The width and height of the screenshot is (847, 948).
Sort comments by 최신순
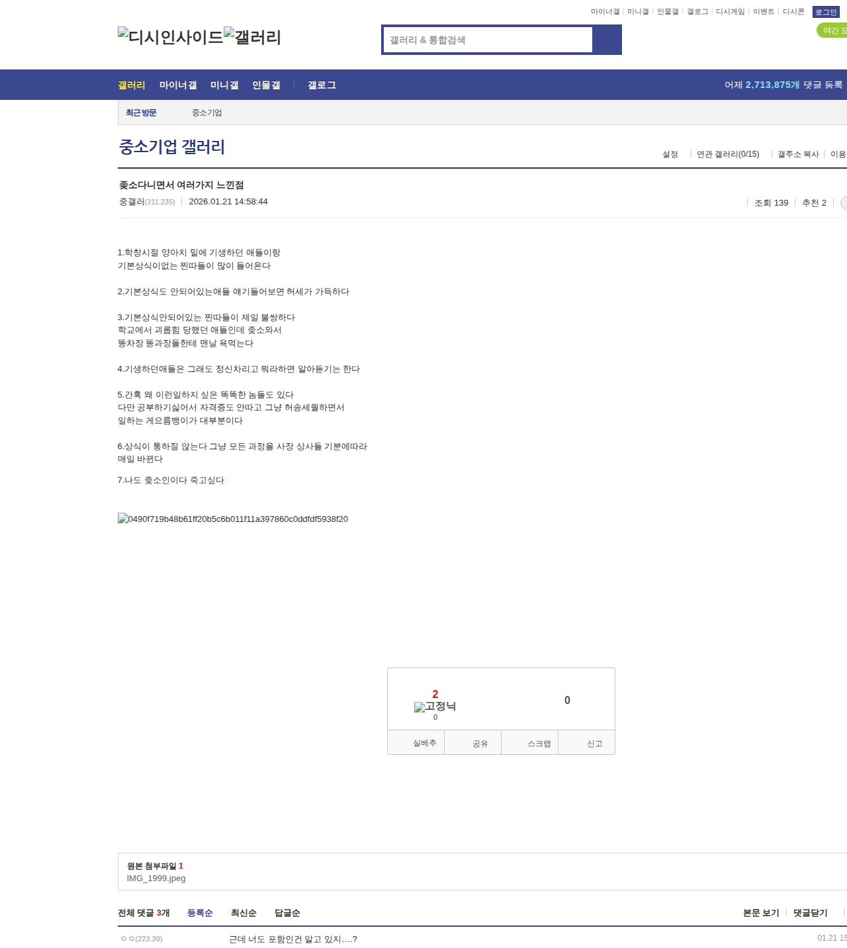pyautogui.click(x=244, y=913)
